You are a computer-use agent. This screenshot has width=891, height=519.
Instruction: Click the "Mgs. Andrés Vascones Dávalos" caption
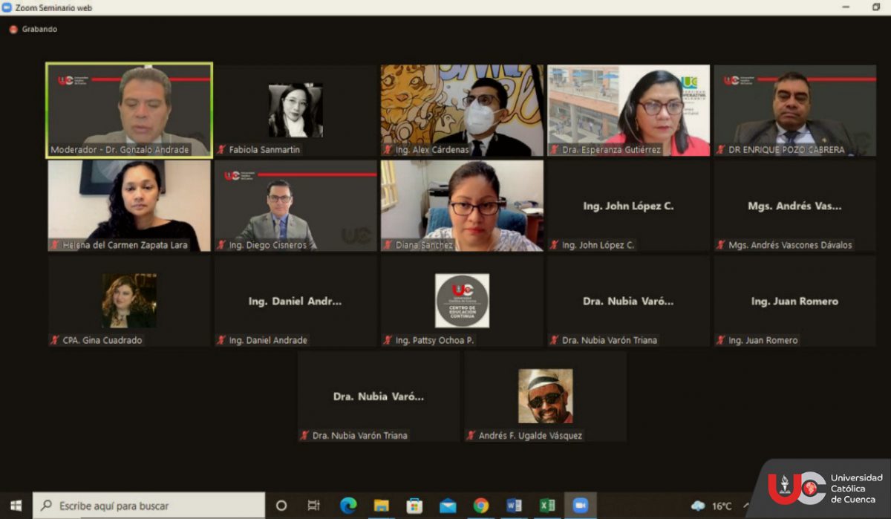click(790, 245)
